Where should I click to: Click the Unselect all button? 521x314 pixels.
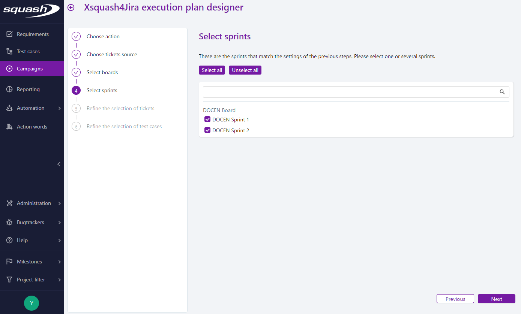(x=245, y=70)
